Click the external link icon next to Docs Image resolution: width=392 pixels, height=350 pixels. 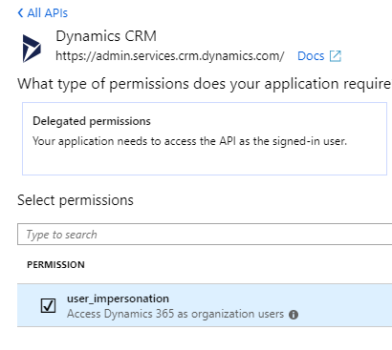[336, 56]
